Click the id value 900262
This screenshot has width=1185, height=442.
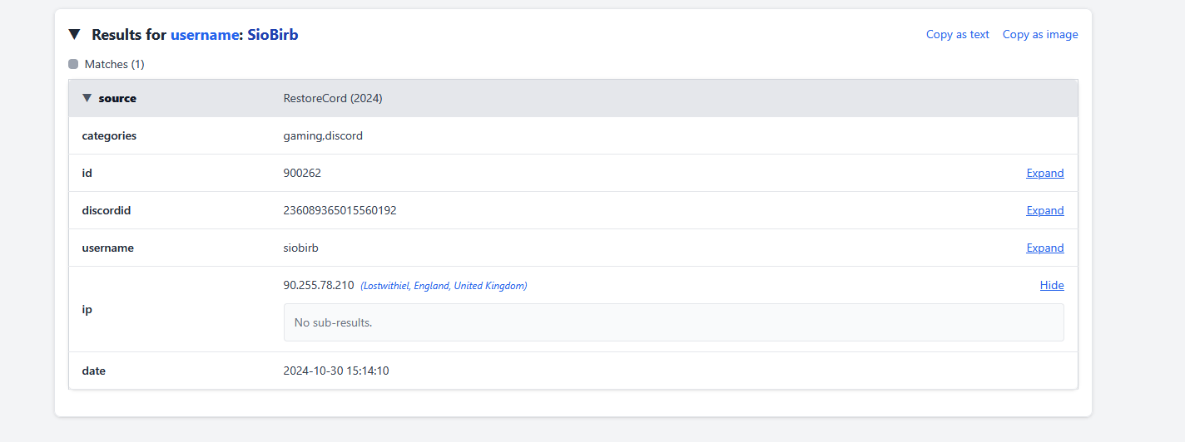pyautogui.click(x=302, y=174)
